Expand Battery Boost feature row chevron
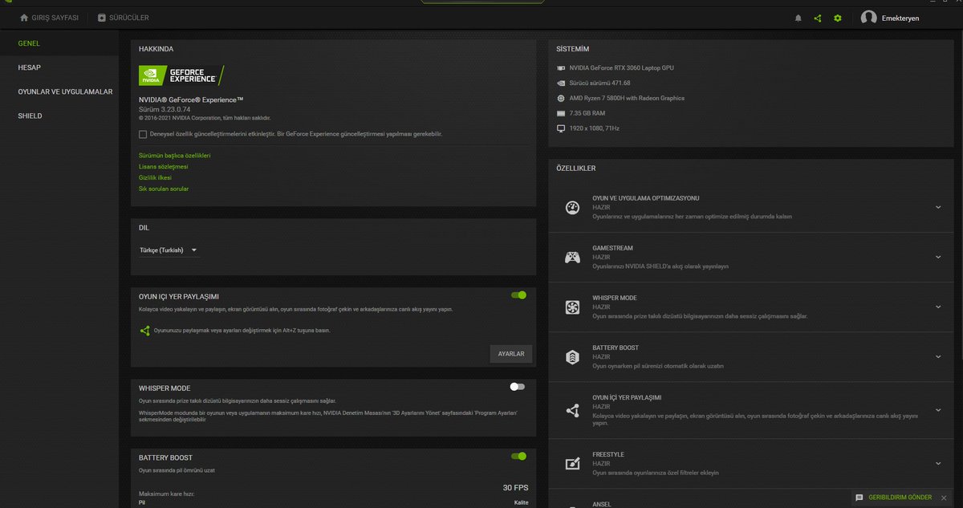 [938, 356]
